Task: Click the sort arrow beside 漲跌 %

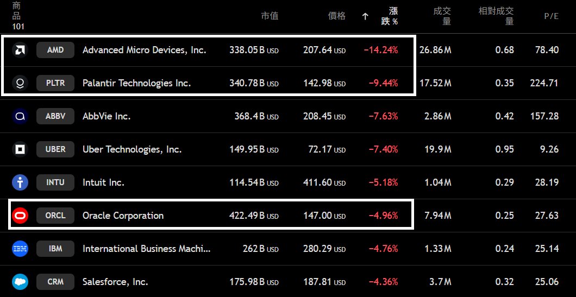Action: click(x=365, y=16)
